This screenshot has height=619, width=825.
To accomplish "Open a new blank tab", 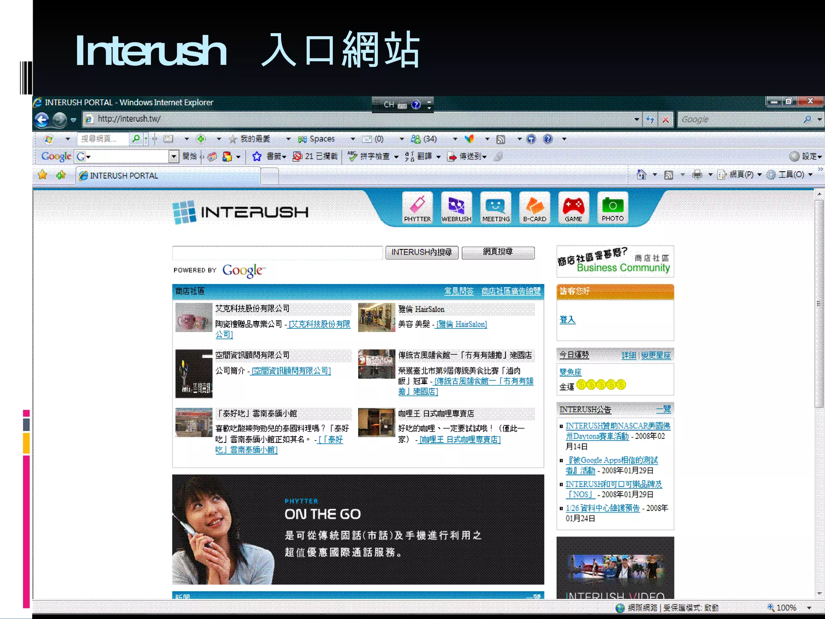I will point(269,176).
